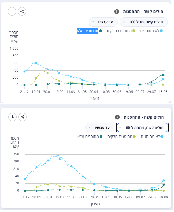Toggle highlighted 'מחוסנים מלא' legend in 60+ chart

[88, 31]
